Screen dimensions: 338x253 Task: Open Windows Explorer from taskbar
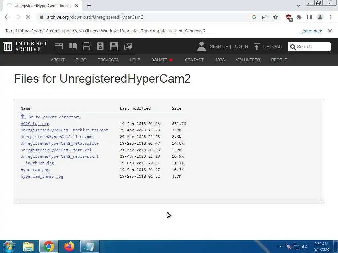click(28, 246)
